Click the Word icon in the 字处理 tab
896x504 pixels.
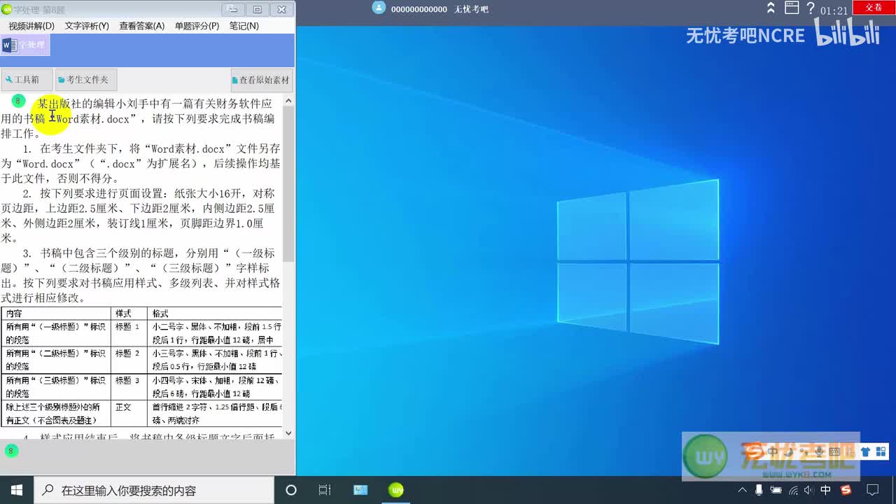pos(9,45)
